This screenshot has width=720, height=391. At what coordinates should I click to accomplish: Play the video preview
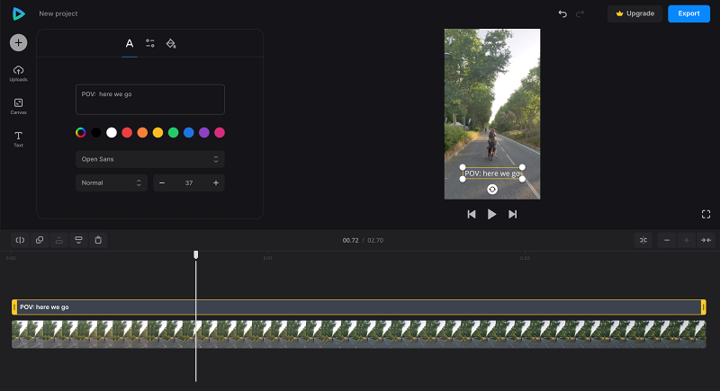pyautogui.click(x=491, y=215)
